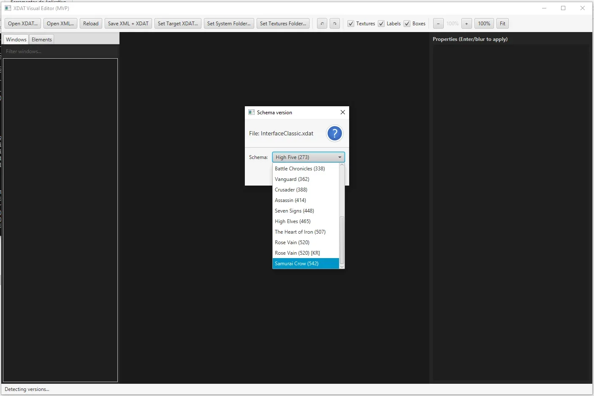Toggle the Boxes checkbox
The width and height of the screenshot is (594, 396).
pyautogui.click(x=407, y=24)
